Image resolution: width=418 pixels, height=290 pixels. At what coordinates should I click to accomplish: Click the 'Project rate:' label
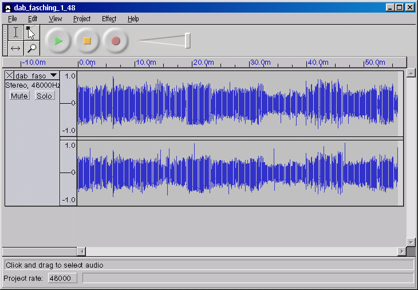click(23, 279)
